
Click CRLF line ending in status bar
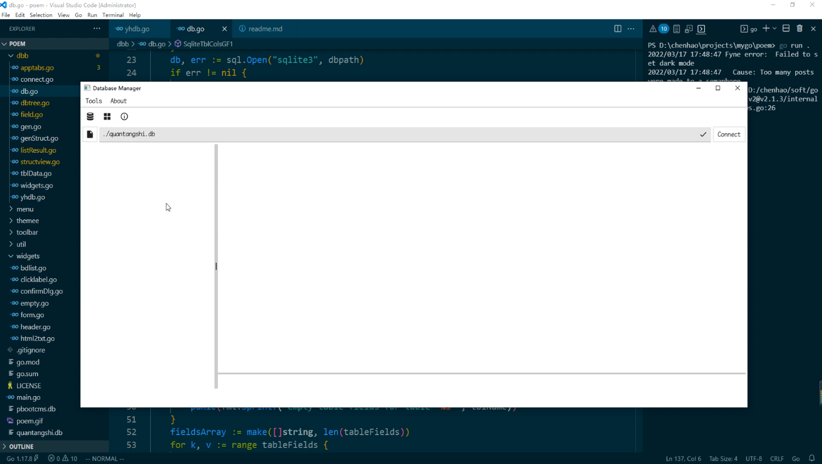(x=777, y=458)
